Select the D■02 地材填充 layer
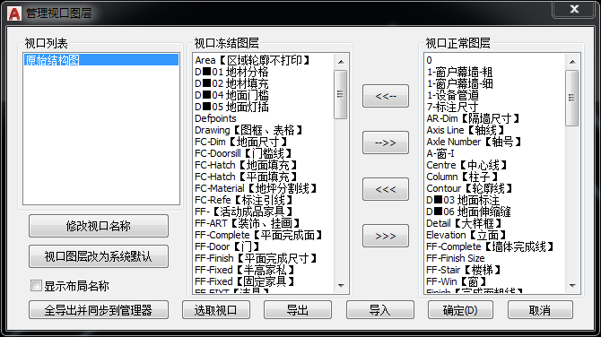The width and height of the screenshot is (601, 337). (x=231, y=83)
